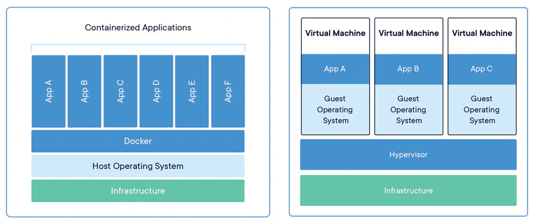Select Guest Operating System under App B
Image resolution: width=533 pixels, height=222 pixels.
409,109
